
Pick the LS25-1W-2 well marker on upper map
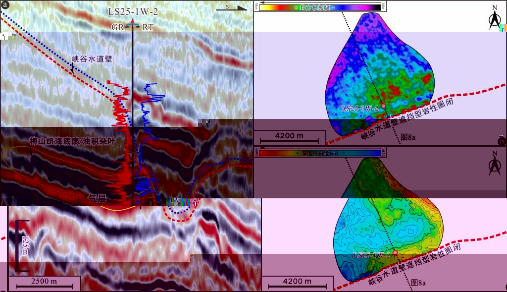pos(383,106)
